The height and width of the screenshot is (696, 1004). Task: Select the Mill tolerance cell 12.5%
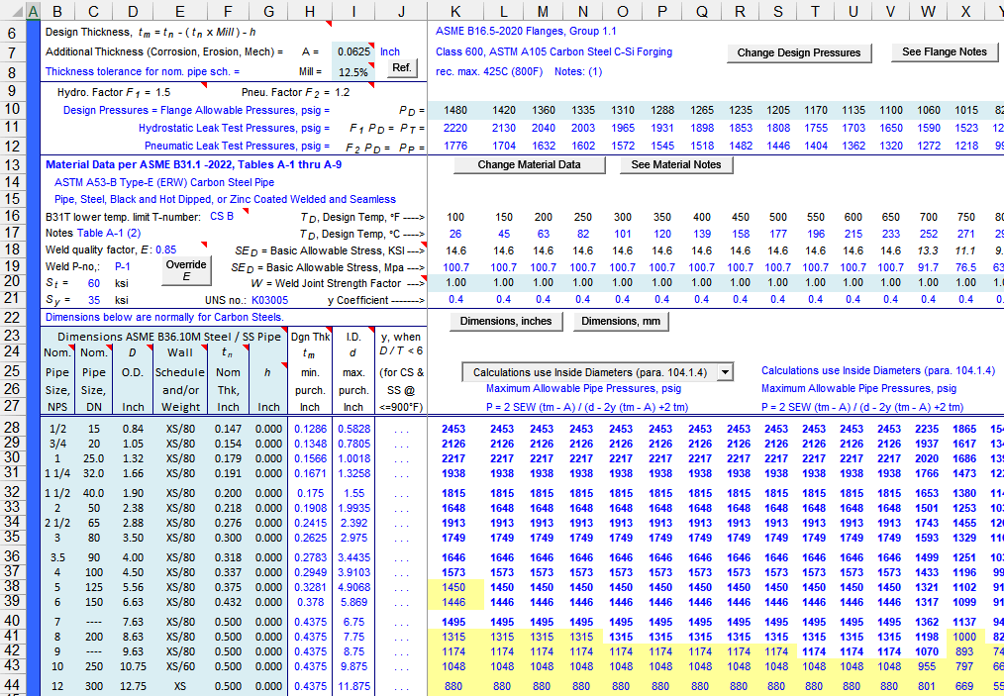click(x=353, y=72)
